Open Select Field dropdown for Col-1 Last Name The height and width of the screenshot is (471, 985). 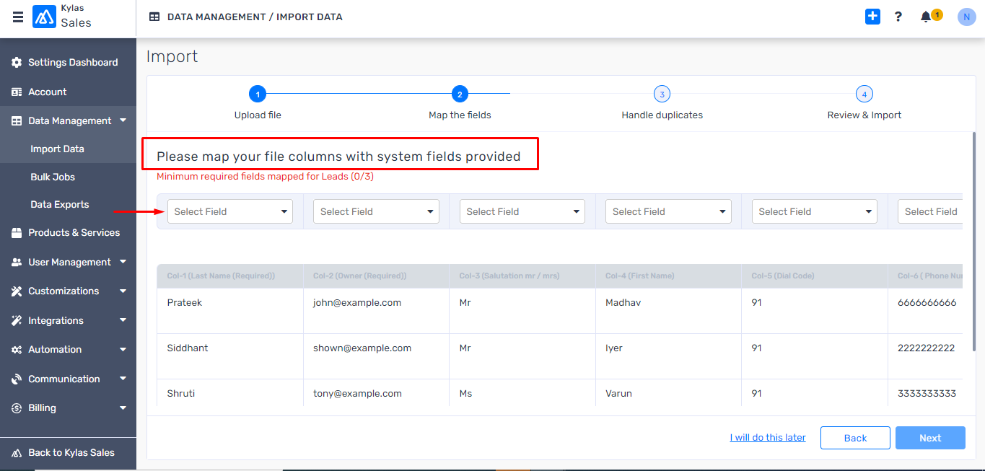click(x=230, y=211)
